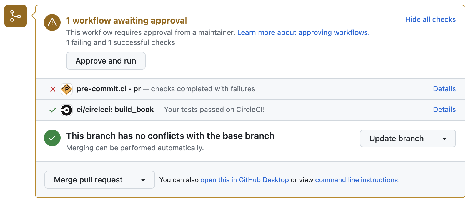Open Details for ci/circleci: build_book
This screenshot has height=203, width=471.
pos(444,110)
